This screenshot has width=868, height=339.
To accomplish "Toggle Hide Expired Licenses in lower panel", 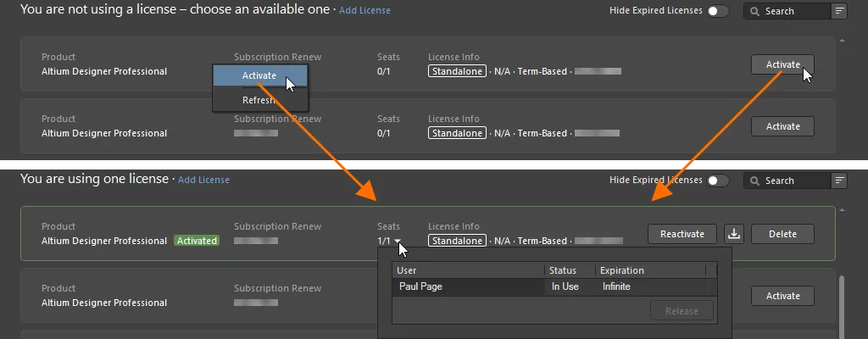I will coord(718,181).
